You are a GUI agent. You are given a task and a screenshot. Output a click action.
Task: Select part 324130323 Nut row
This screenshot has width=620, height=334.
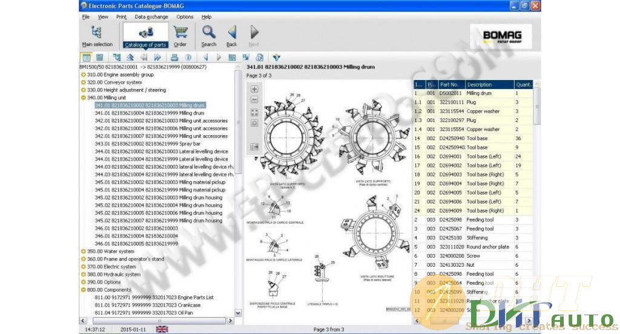click(473, 265)
